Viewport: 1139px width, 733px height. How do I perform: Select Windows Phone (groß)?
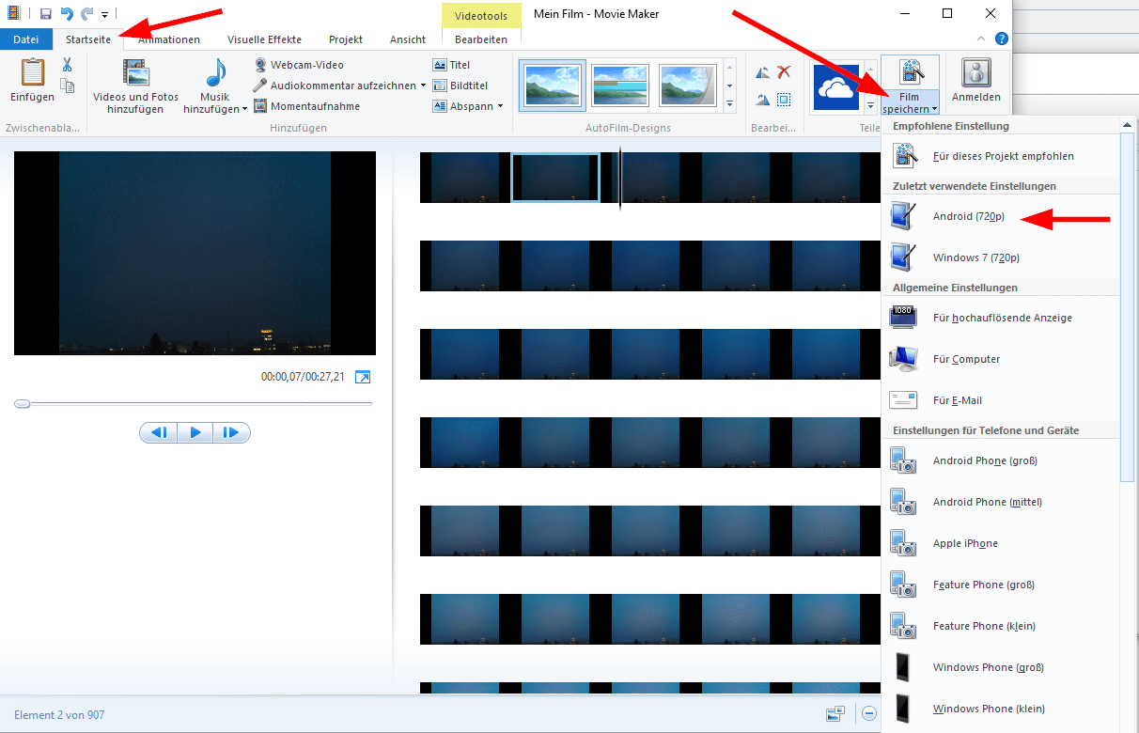pyautogui.click(x=1001, y=667)
